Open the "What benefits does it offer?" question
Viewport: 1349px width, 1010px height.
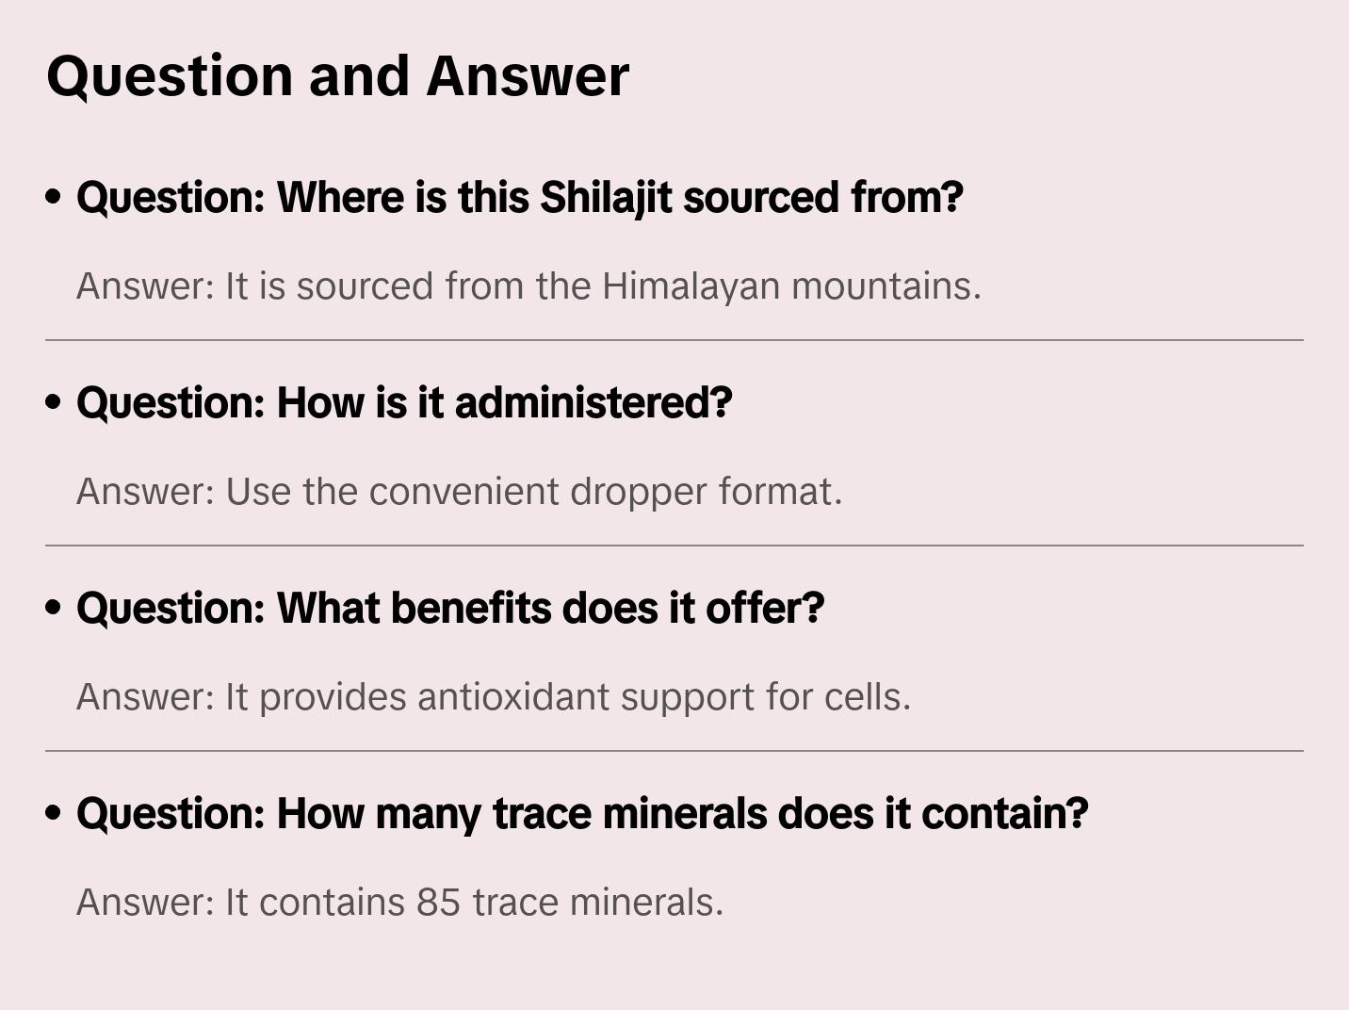click(x=450, y=609)
